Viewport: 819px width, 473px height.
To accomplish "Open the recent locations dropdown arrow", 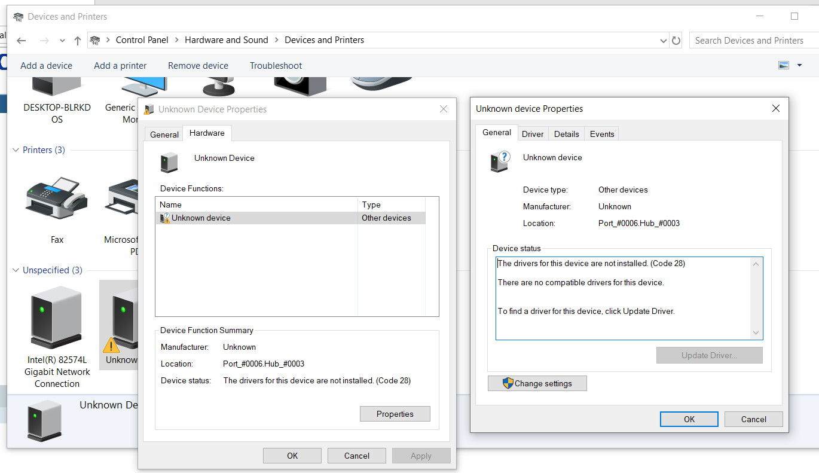I will [62, 41].
